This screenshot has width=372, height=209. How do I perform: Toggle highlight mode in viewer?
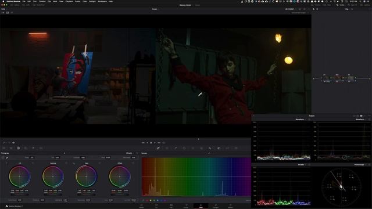(x=12, y=13)
